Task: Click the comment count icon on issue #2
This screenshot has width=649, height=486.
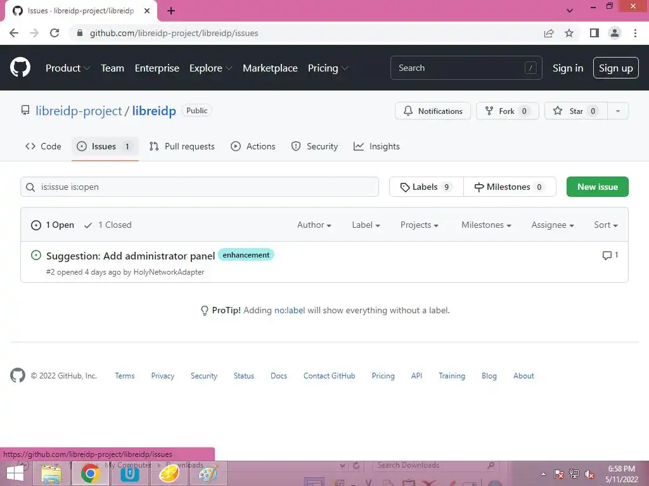Action: [x=610, y=256]
